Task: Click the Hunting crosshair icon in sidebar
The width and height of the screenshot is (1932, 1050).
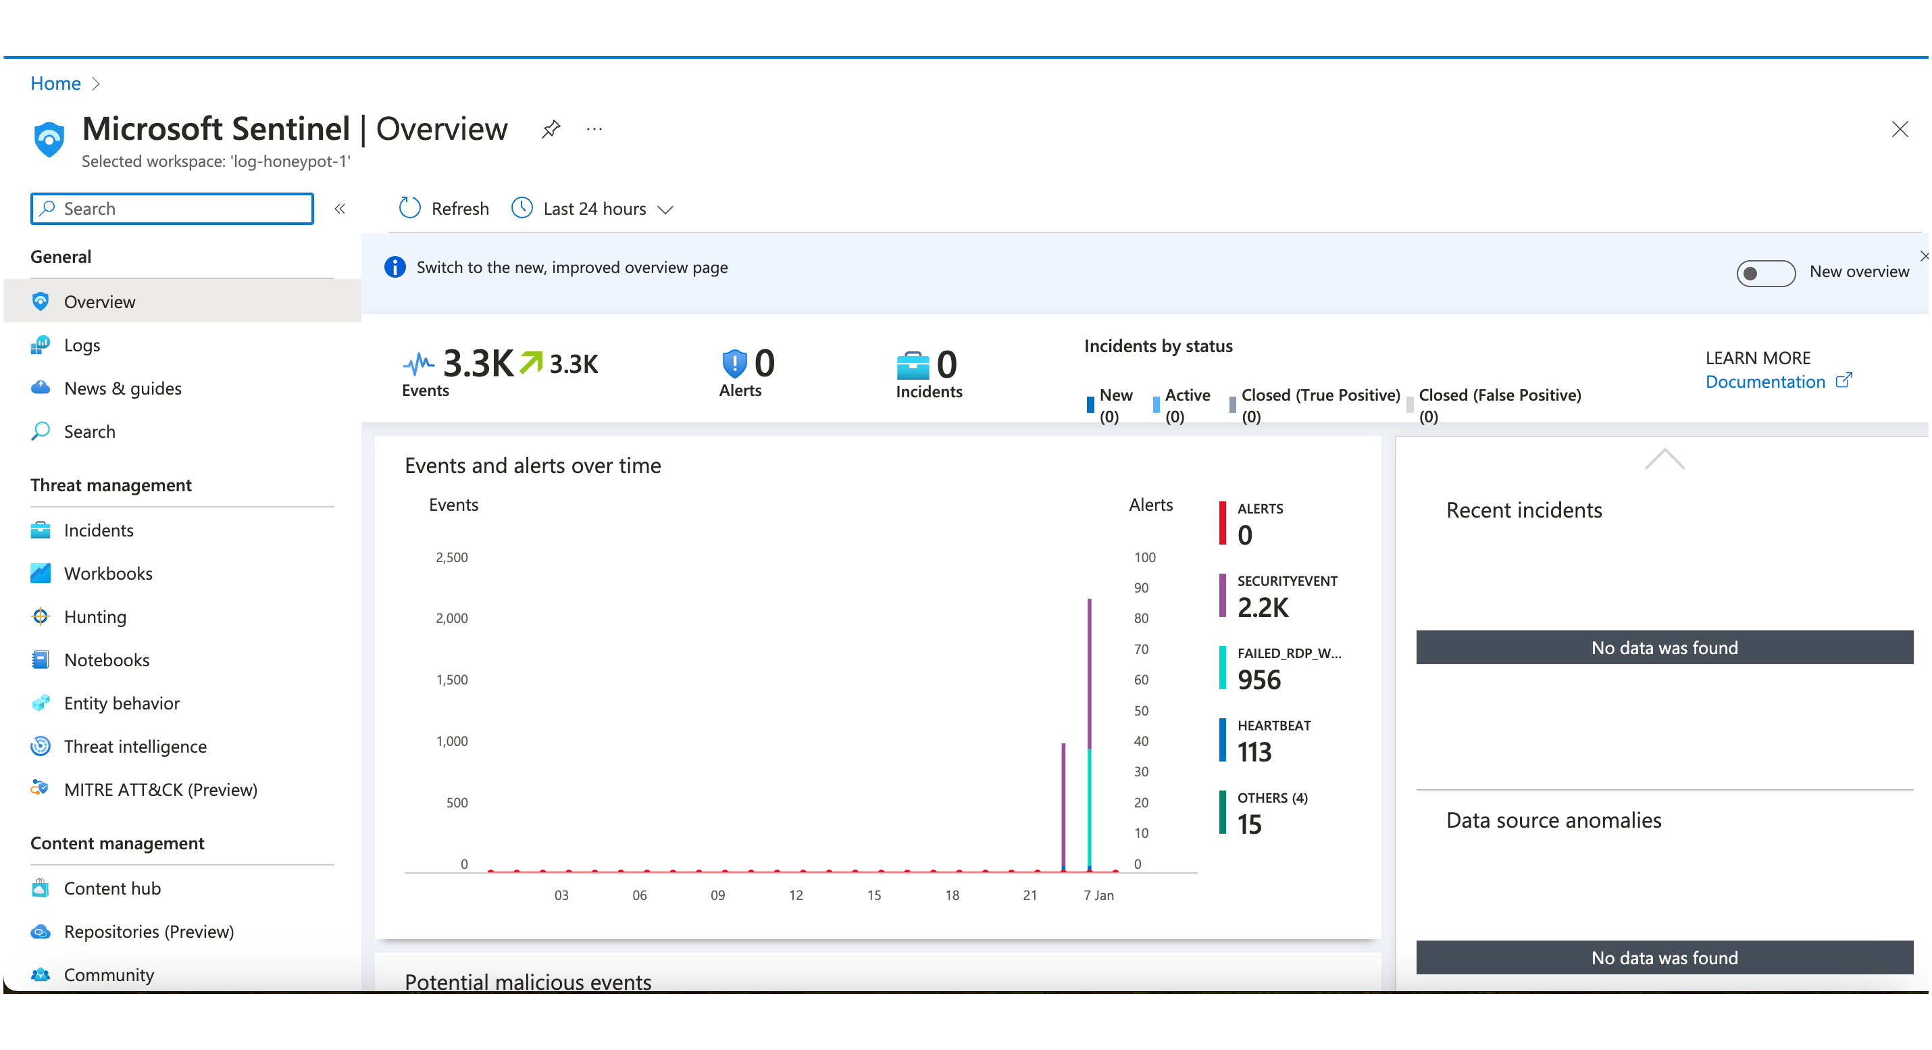Action: [41, 616]
